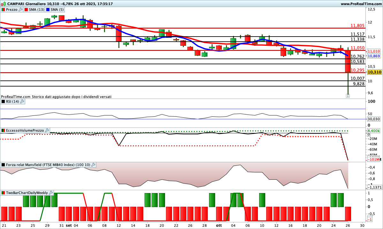The image size is (383, 229).
Task: Open Forza relat Mansfield settings wrench
Action: 93,165
